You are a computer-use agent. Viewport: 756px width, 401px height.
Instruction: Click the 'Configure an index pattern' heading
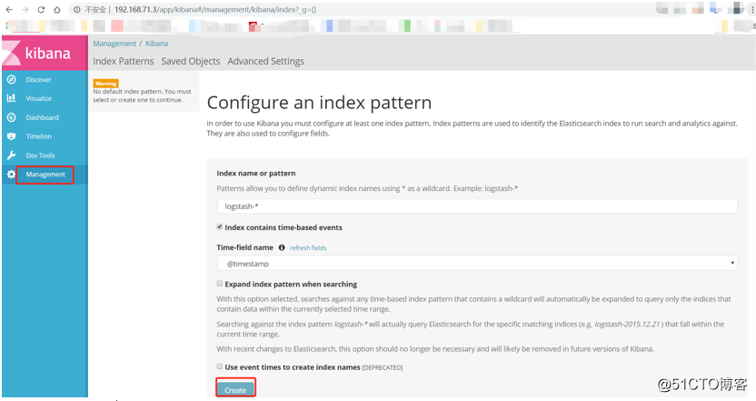[319, 103]
